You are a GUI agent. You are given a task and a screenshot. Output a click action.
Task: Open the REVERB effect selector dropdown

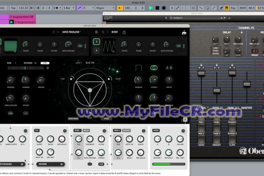(x=51, y=164)
